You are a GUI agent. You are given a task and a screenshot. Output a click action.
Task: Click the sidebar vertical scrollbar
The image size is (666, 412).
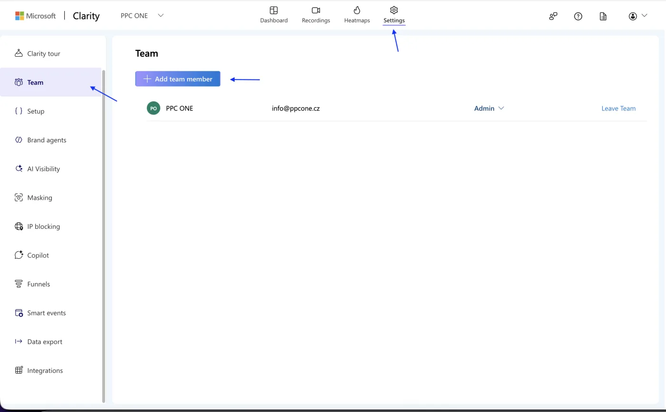point(104,235)
